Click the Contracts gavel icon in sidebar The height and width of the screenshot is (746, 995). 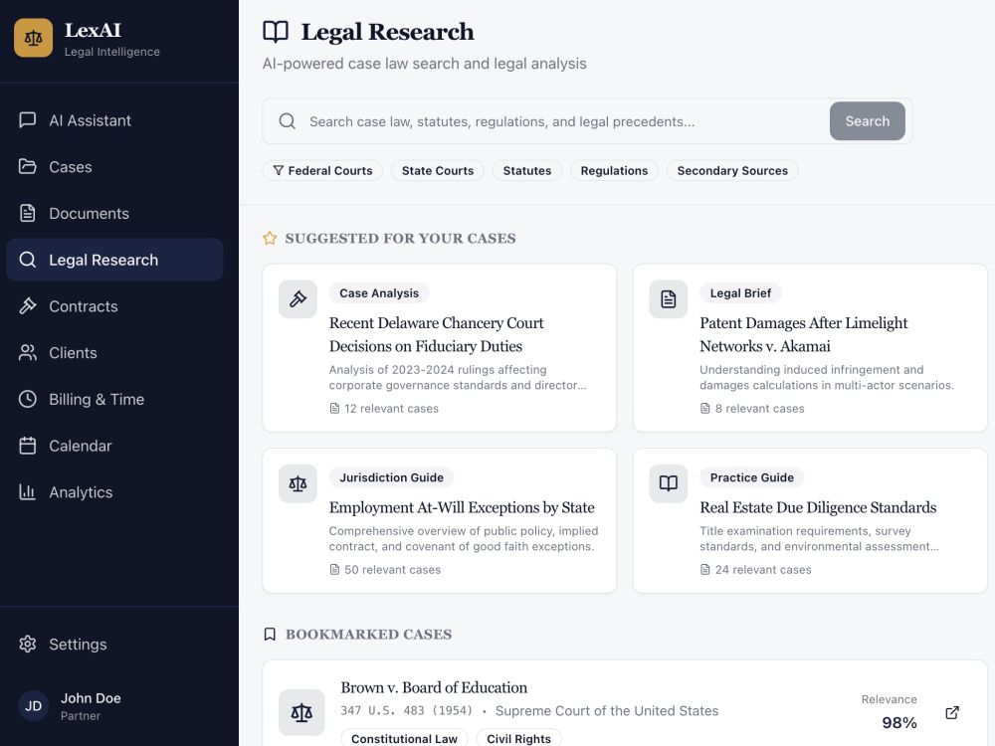(x=27, y=305)
